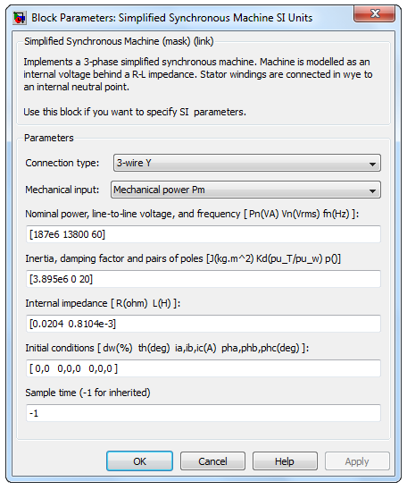Confirm settings with the OK button
This screenshot has height=490, width=407.
[139, 460]
